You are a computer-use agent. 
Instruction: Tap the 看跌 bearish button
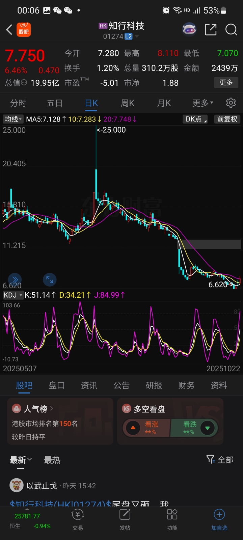click(x=194, y=428)
